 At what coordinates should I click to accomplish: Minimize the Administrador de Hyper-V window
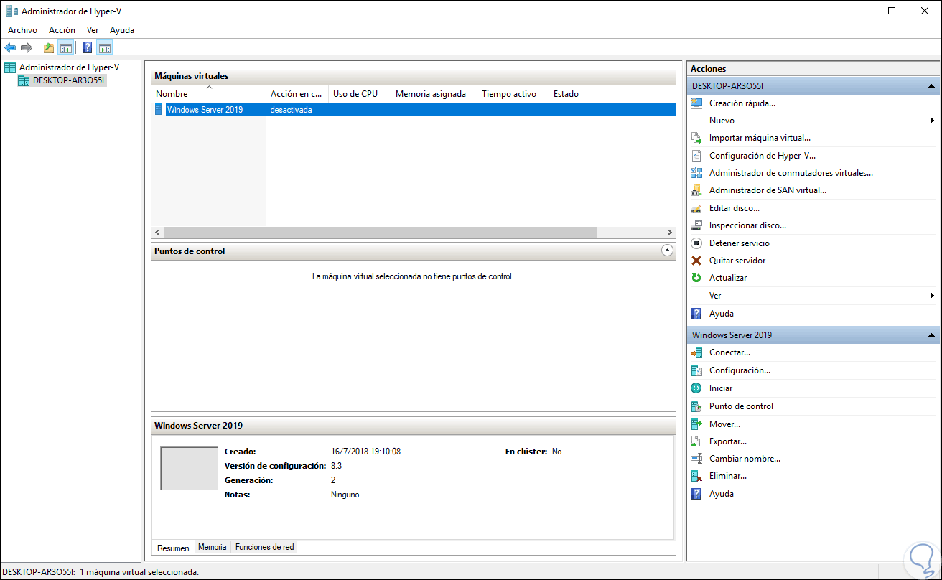tap(859, 11)
